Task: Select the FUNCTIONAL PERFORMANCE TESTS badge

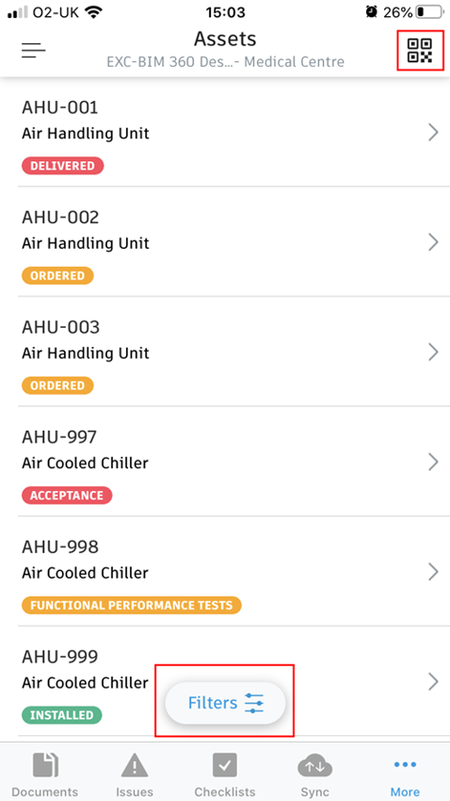Action: 131,605
